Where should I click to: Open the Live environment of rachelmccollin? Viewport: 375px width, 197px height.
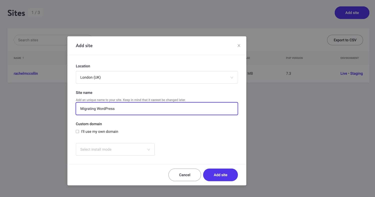[343, 73]
